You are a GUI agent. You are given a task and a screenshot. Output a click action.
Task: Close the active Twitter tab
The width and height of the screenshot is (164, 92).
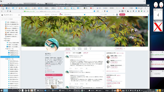16,8
